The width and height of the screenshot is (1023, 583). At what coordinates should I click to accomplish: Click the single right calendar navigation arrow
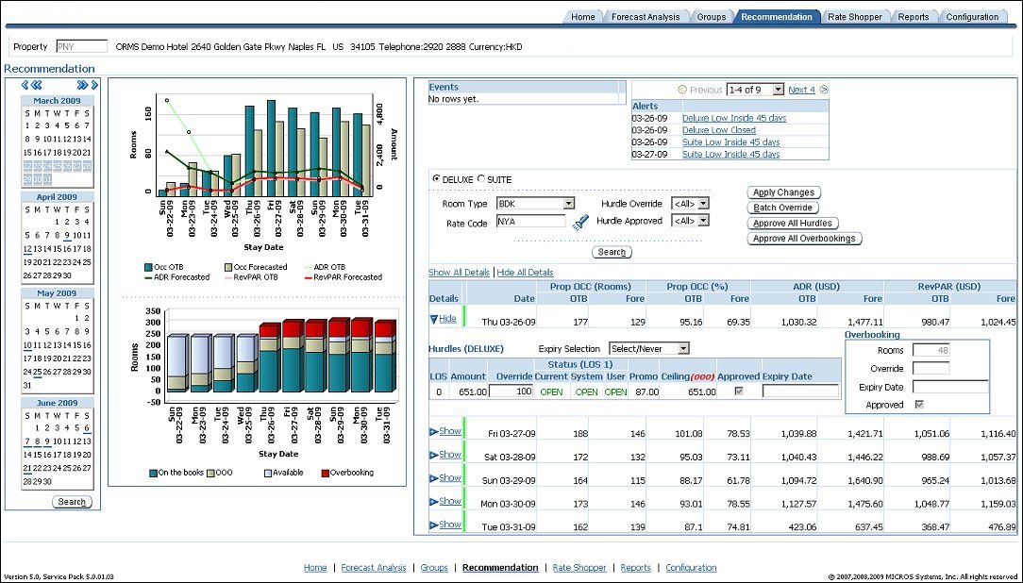tap(94, 85)
